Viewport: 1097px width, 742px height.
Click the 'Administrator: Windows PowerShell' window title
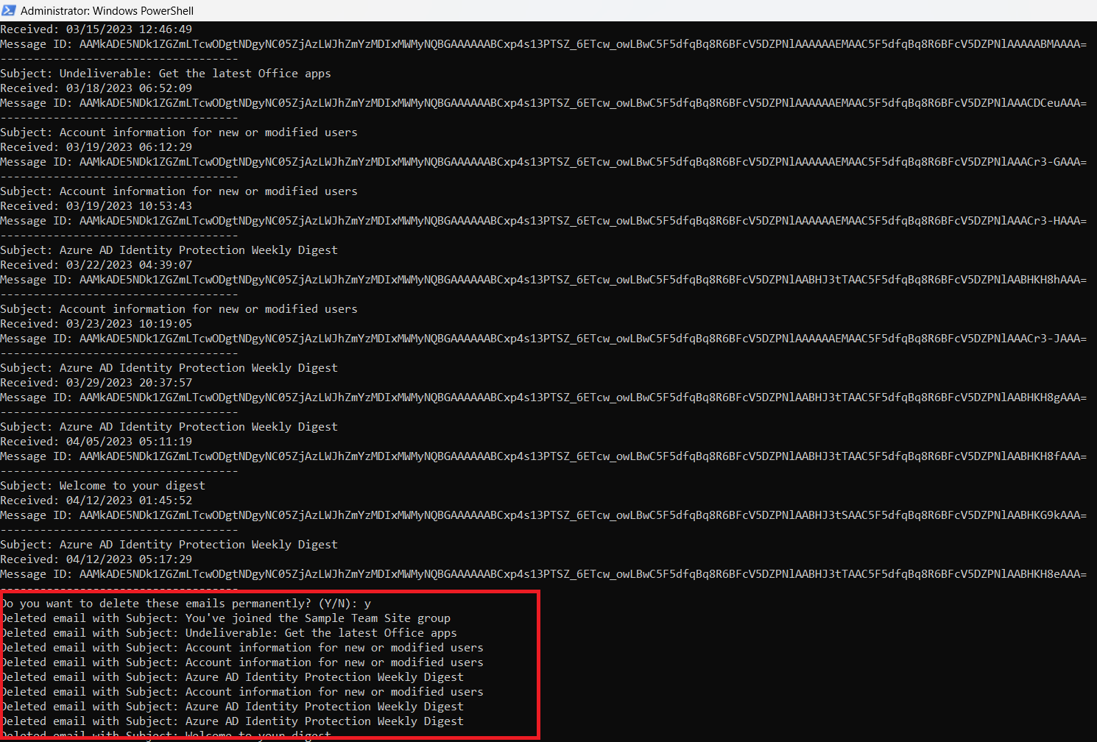pos(107,11)
